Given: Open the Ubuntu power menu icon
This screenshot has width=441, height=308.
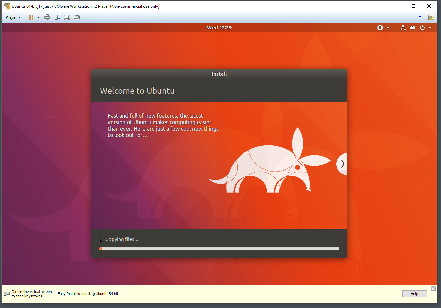Looking at the screenshot, I should coord(422,28).
